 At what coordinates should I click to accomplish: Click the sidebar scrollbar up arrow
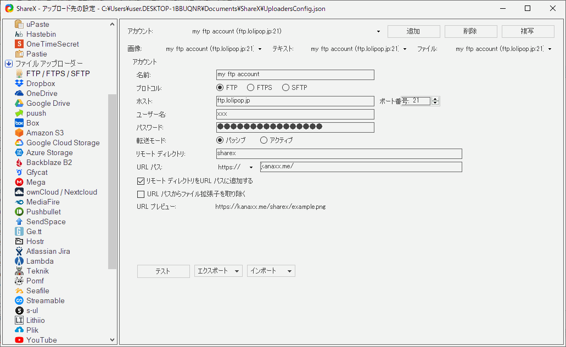coord(112,24)
